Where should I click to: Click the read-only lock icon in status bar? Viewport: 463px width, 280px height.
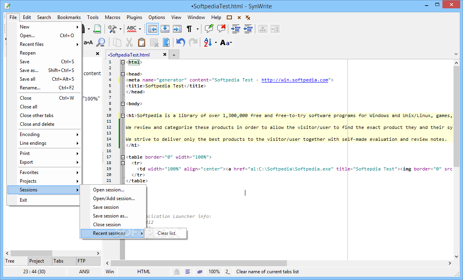tap(177, 272)
